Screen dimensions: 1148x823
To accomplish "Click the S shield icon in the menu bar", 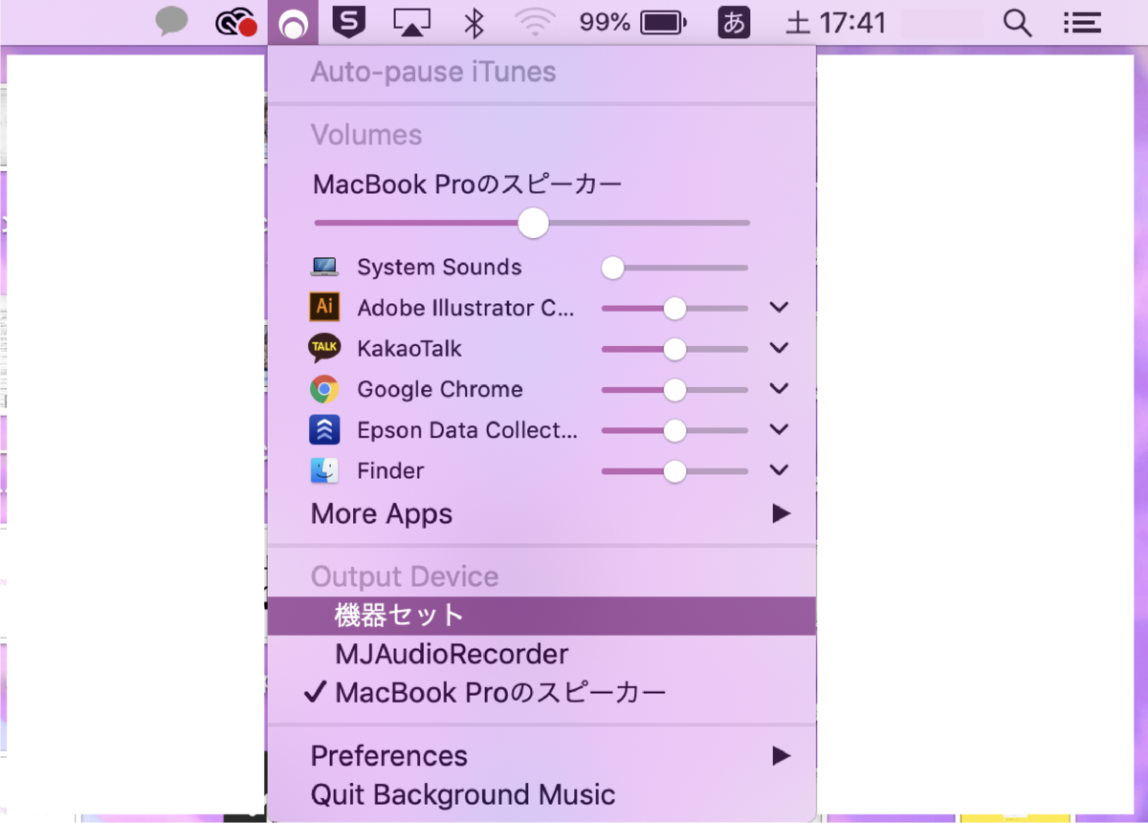I will [x=349, y=22].
